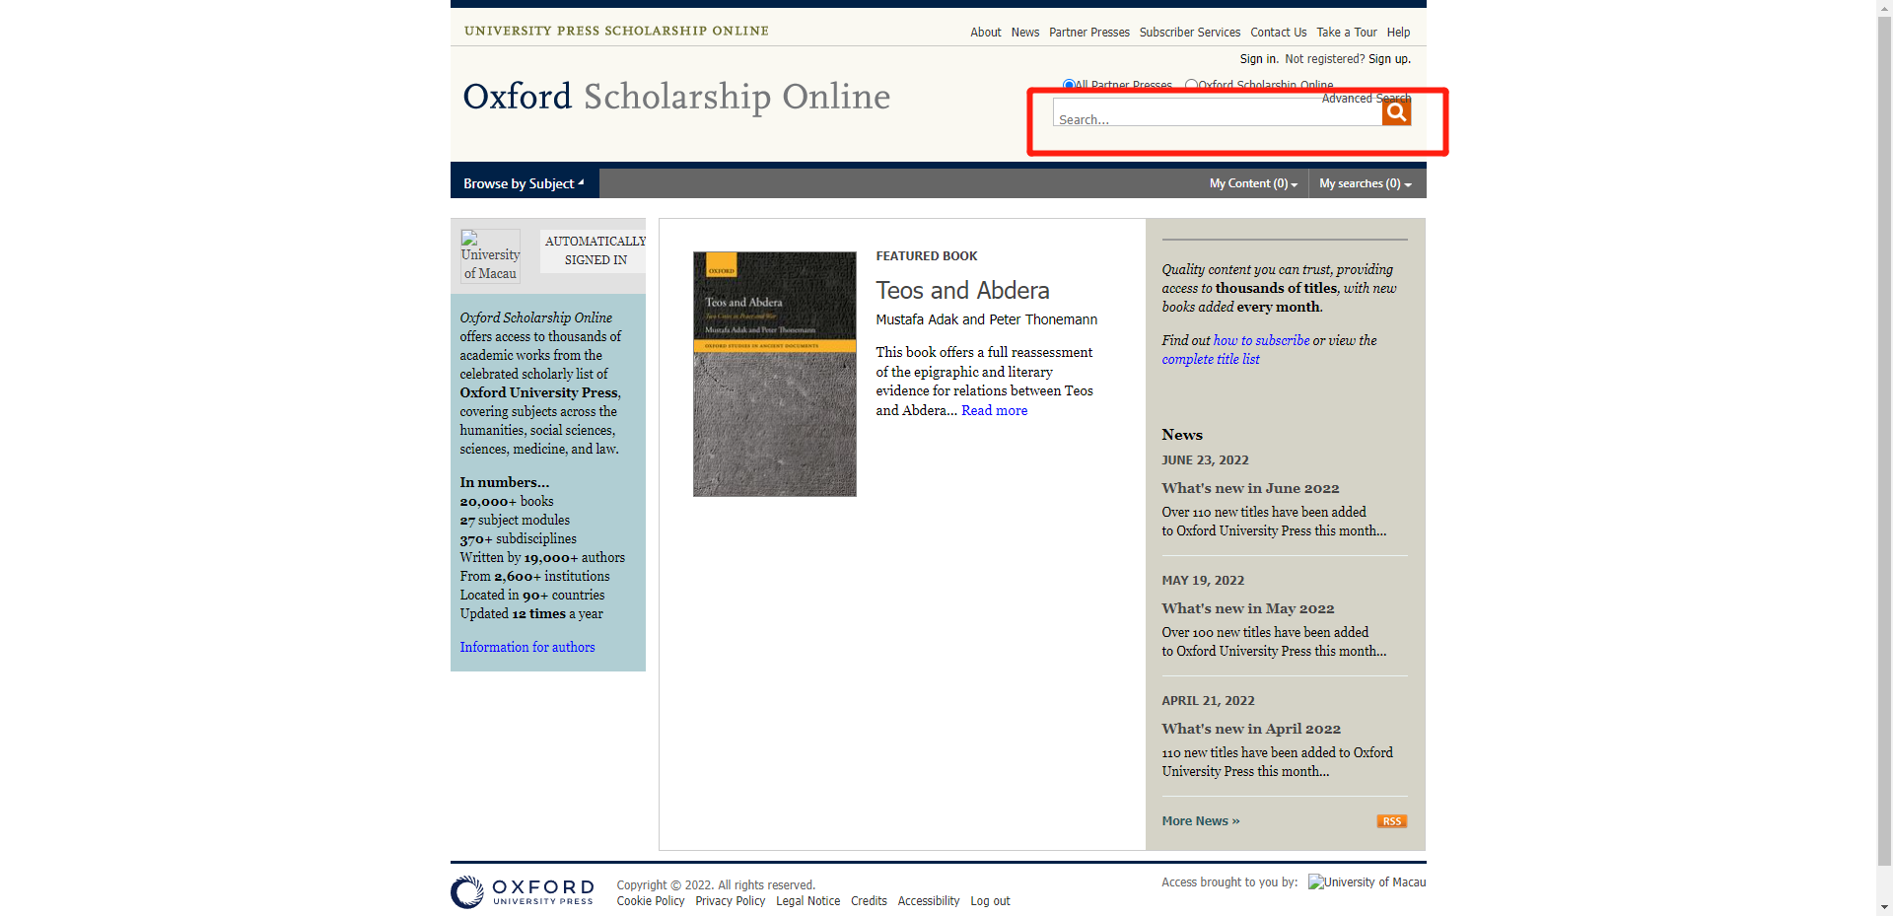Open the Privacy Policy
Viewport: 1893px width, 916px height.
[x=730, y=901]
